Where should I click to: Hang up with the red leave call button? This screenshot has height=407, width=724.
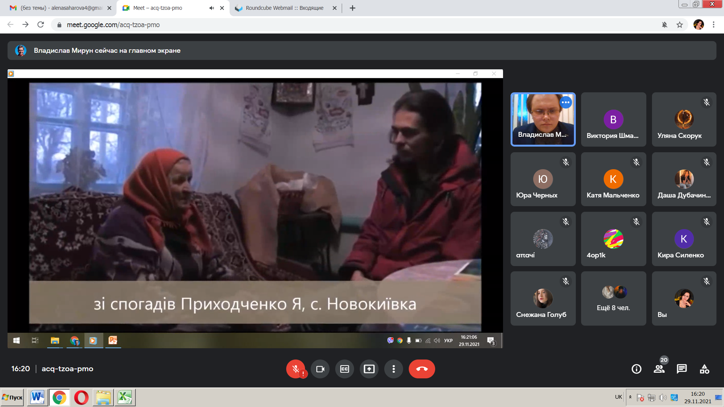click(x=422, y=369)
